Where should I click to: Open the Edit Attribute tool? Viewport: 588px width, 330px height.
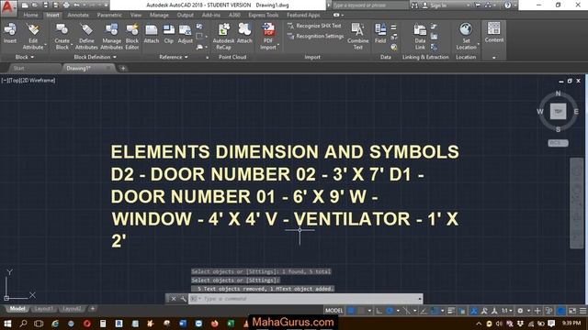[x=33, y=36]
